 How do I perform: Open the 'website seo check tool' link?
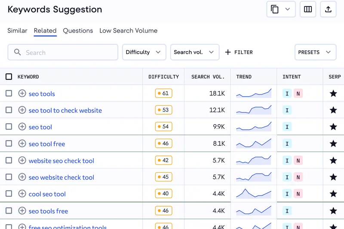61,161
